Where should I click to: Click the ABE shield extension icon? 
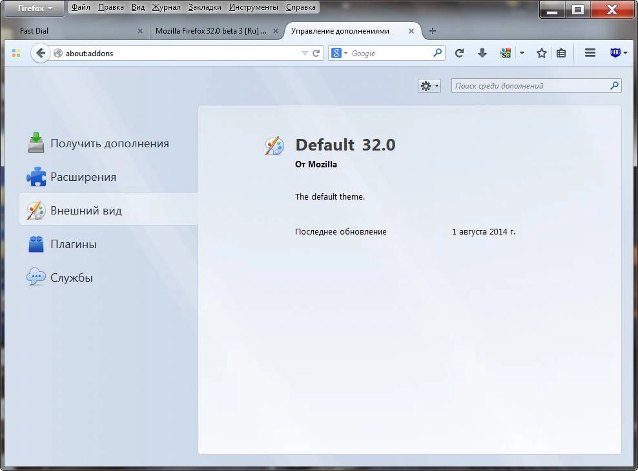[615, 52]
